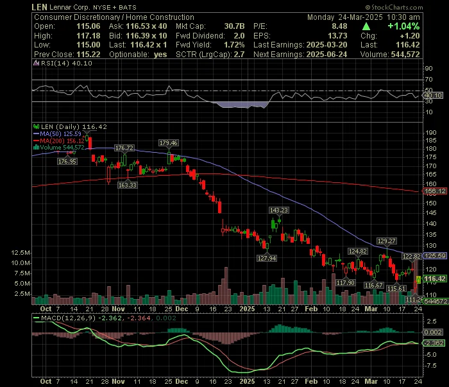Click the Chg value +1.20
The width and height of the screenshot is (449, 387).
410,36
